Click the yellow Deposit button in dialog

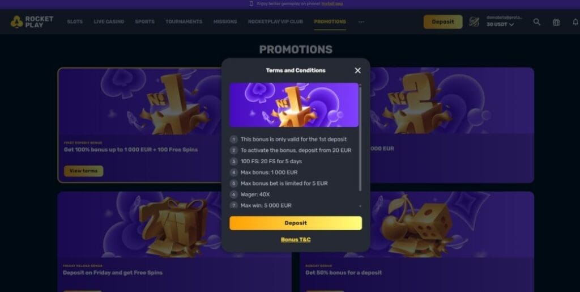(296, 223)
